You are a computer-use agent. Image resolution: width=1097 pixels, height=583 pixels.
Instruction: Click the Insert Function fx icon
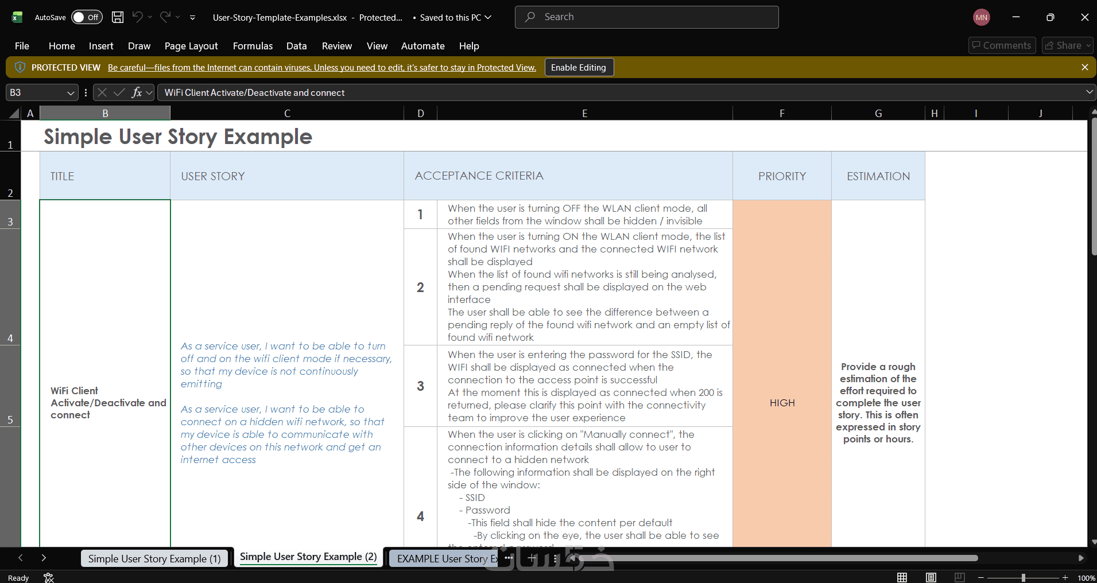pyautogui.click(x=137, y=92)
